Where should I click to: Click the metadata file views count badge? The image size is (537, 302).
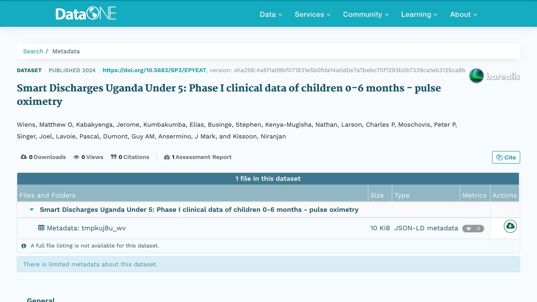473,229
